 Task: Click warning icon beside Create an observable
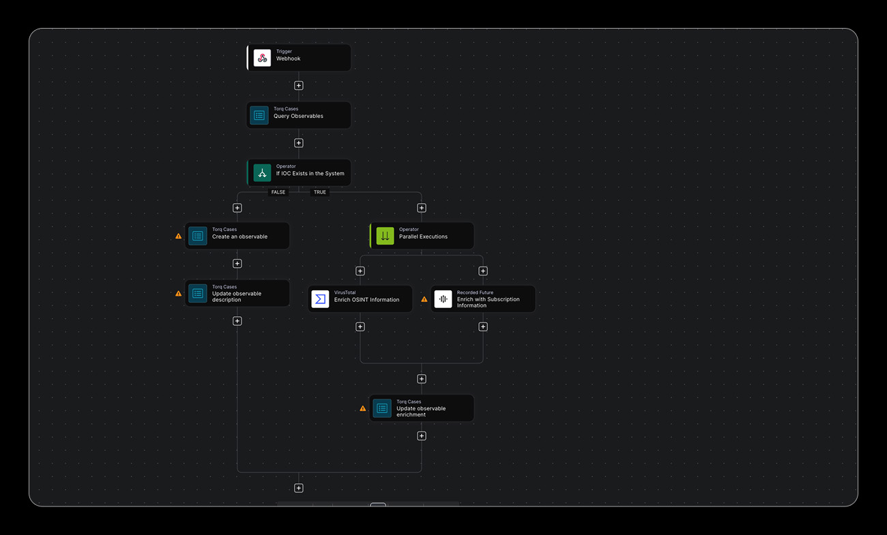coord(179,236)
